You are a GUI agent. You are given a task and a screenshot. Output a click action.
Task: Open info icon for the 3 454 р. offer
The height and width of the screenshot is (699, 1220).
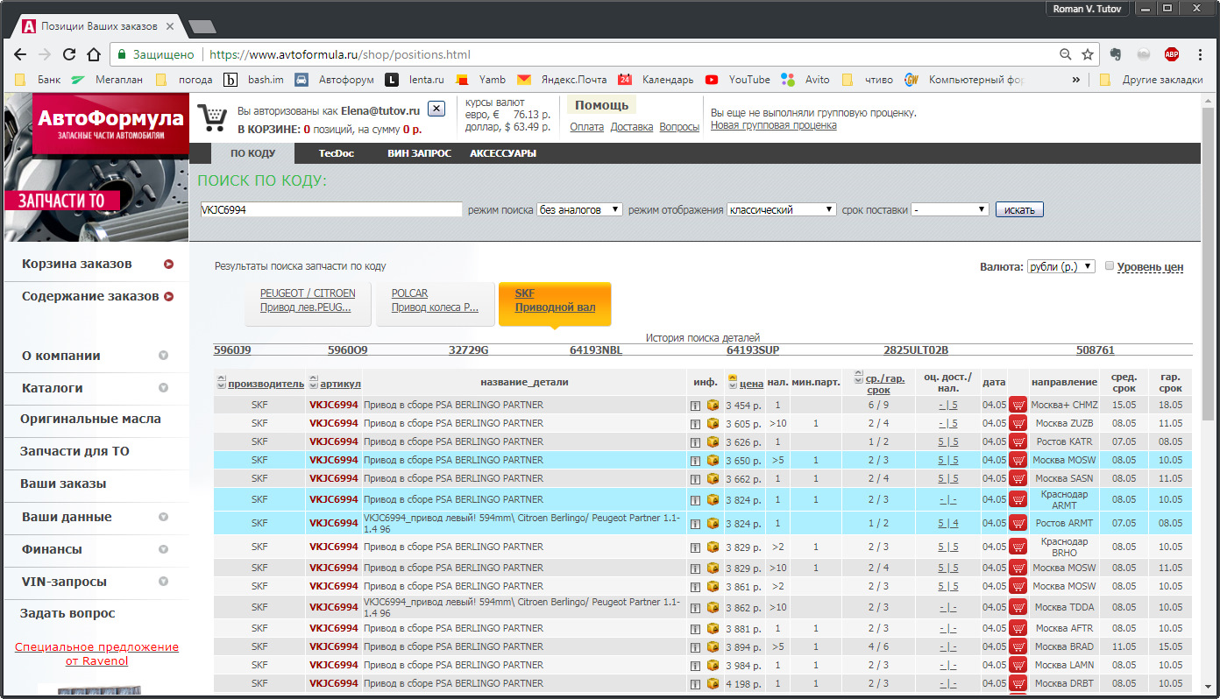click(695, 406)
